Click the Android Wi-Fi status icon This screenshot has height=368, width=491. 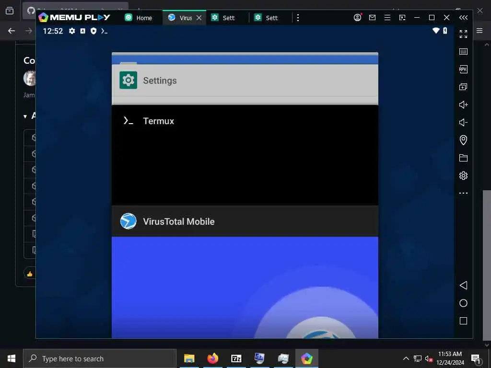436,30
